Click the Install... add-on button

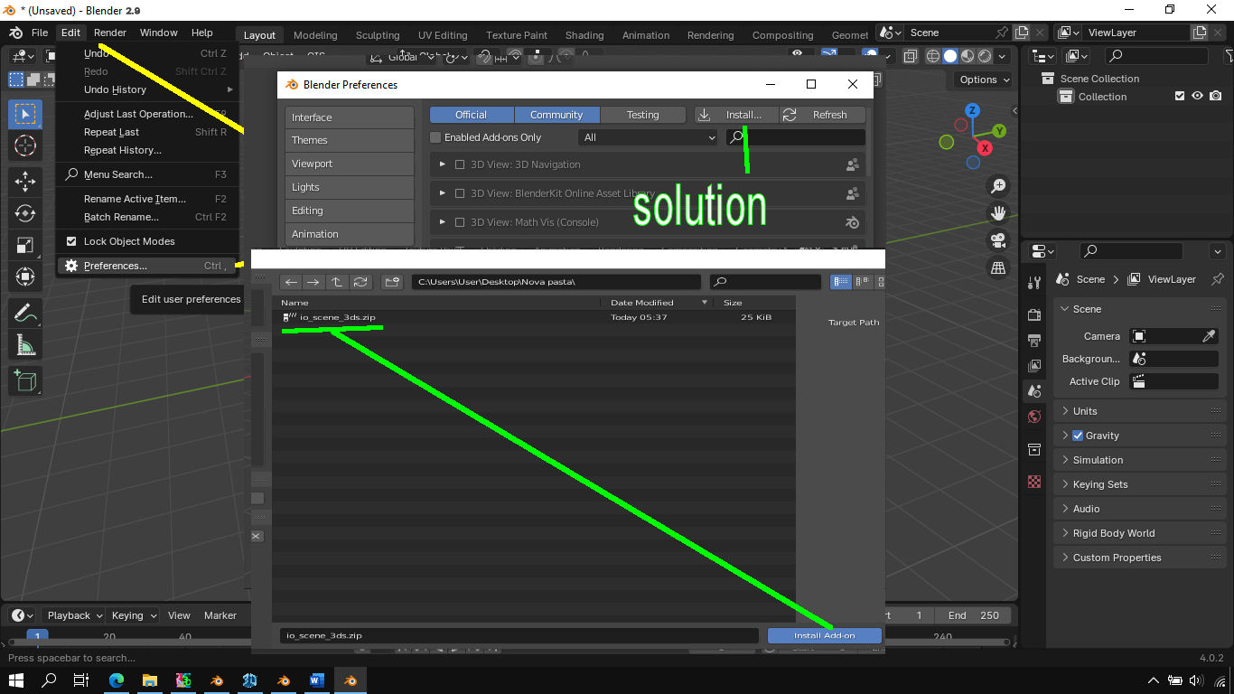pyautogui.click(x=735, y=115)
